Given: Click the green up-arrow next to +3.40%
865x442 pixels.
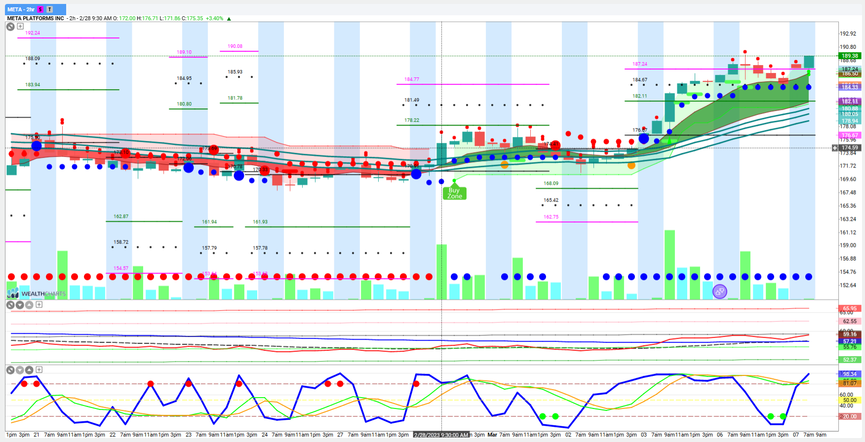Looking at the screenshot, I should [x=229, y=19].
